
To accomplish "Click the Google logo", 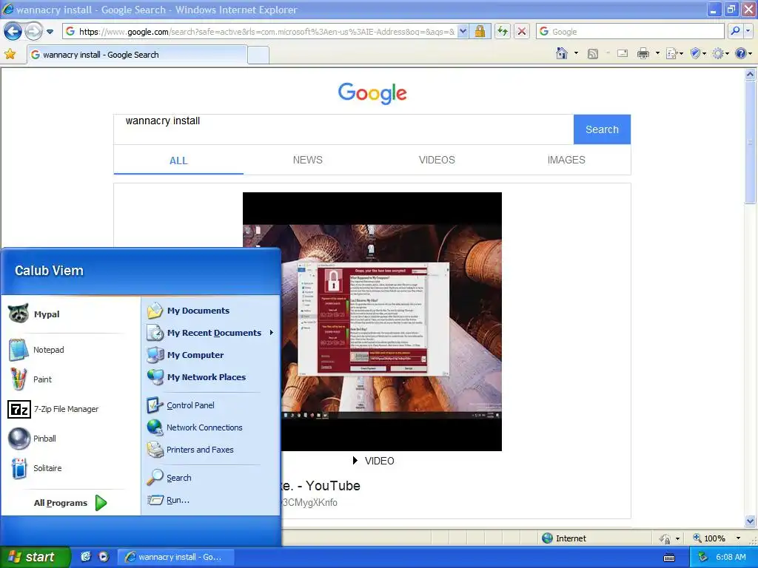I will tap(372, 92).
